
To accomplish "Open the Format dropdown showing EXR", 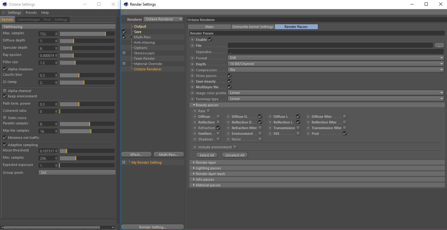I will [336, 58].
